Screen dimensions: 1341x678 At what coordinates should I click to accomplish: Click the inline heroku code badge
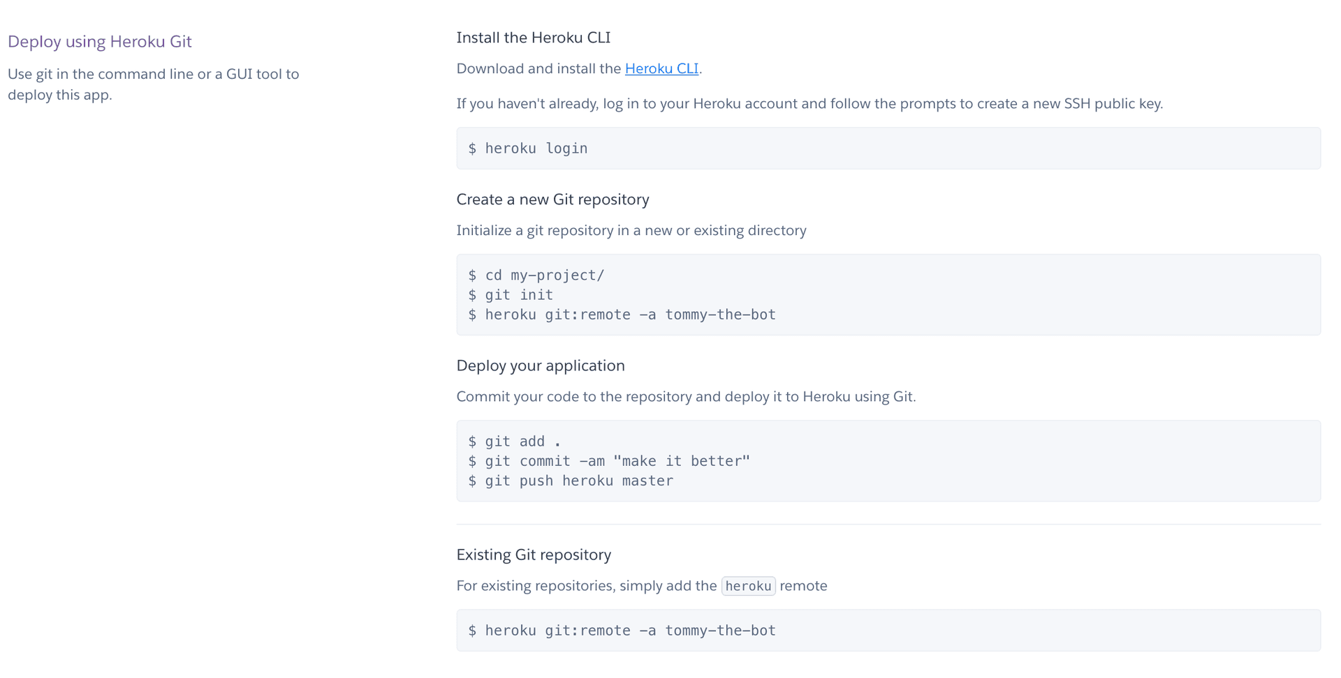[x=748, y=586]
